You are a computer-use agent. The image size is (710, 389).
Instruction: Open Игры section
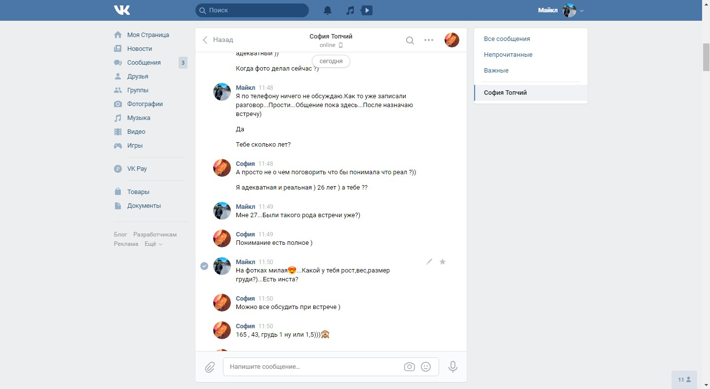pyautogui.click(x=135, y=146)
